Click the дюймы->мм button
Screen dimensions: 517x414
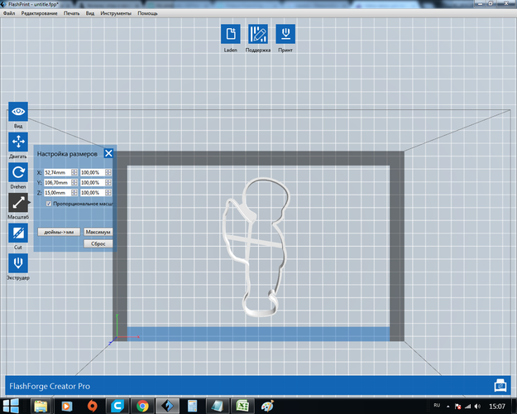point(59,232)
